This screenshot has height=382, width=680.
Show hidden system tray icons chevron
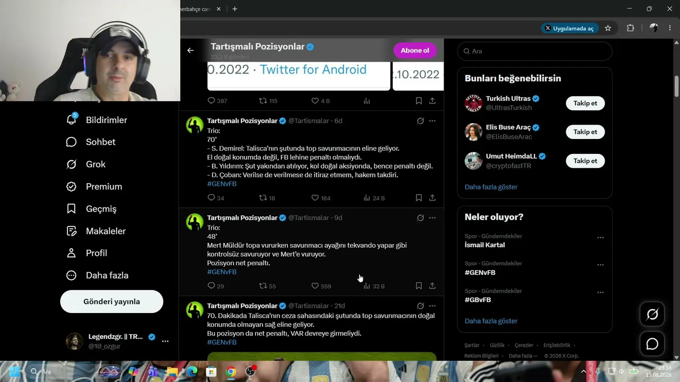tap(583, 371)
